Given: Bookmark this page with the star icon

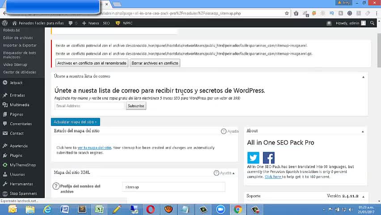Looking at the screenshot, I should tap(287, 13).
